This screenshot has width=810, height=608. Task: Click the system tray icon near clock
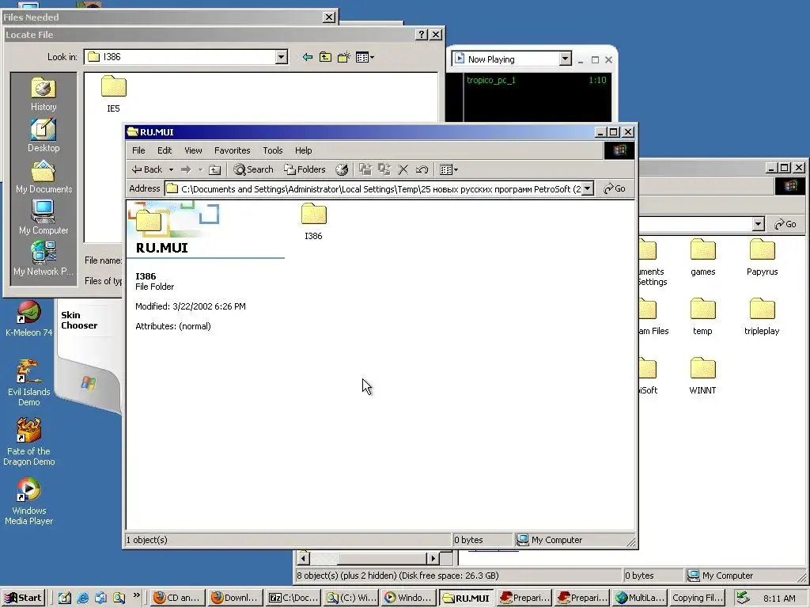743,598
